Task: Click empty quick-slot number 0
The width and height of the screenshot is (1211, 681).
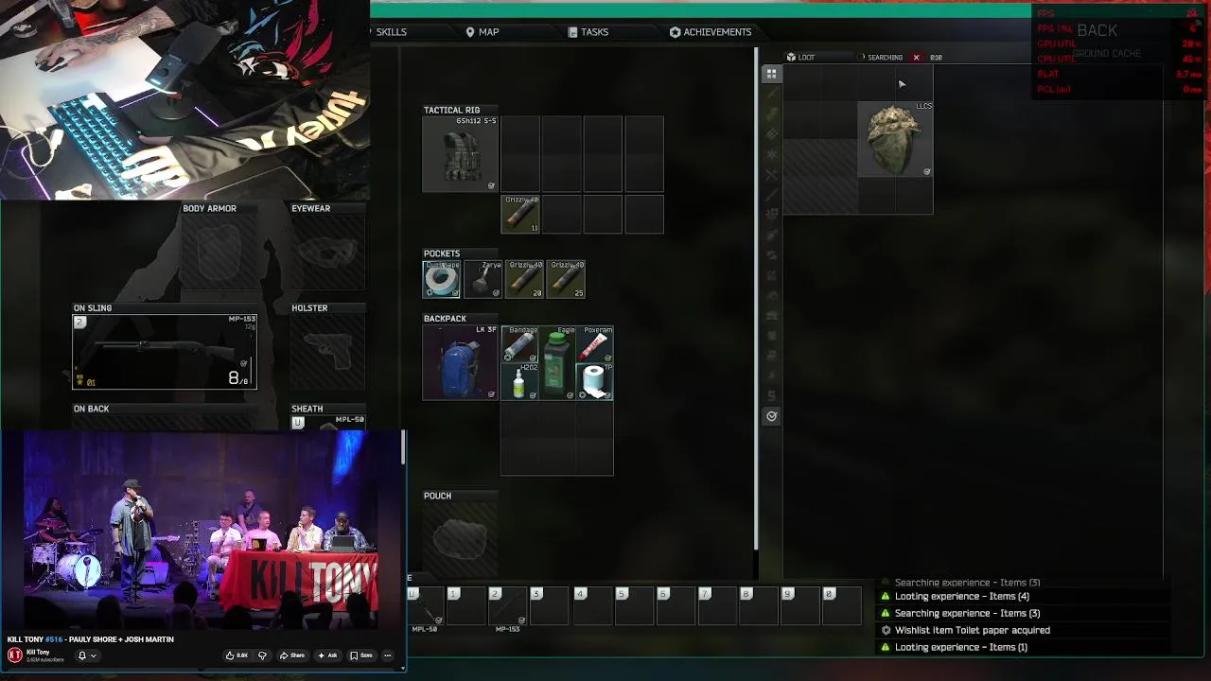Action: 842,605
